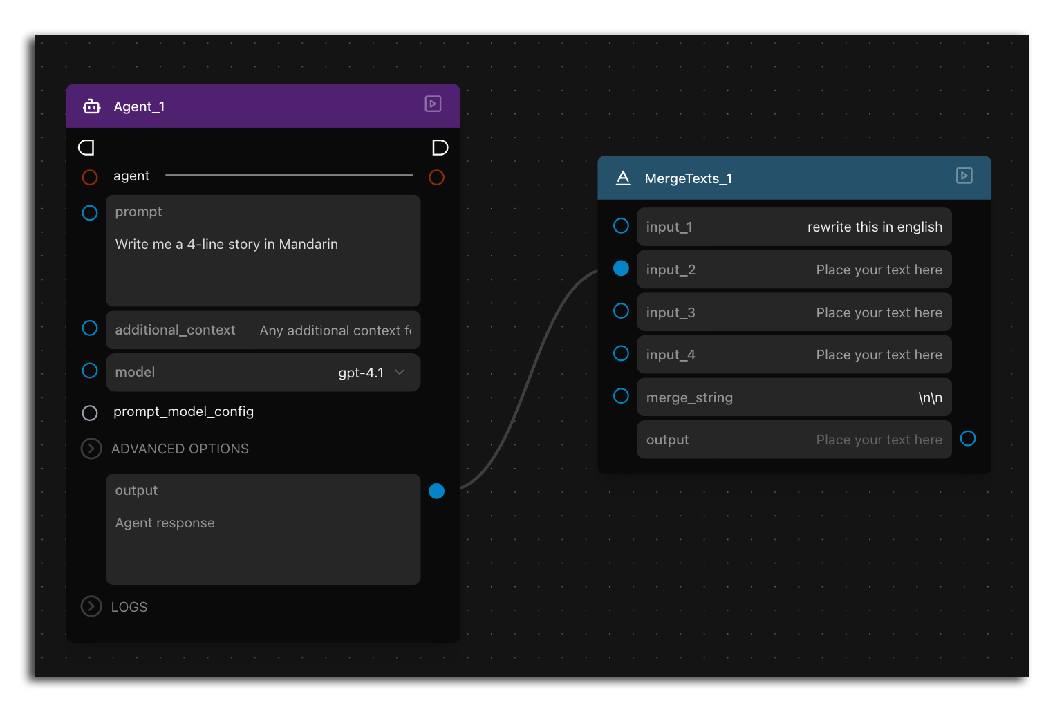Edit input_1 'rewrite this in english' field
1064x712 pixels.
(794, 227)
